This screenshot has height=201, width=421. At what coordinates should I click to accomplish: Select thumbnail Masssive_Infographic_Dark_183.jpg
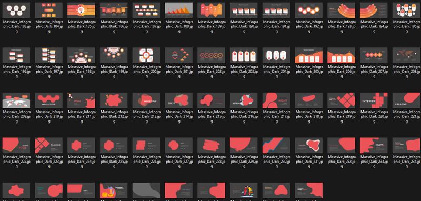tap(16, 11)
